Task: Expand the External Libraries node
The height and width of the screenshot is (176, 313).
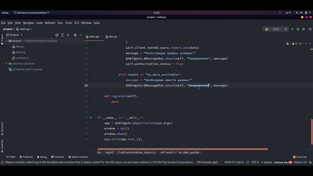Action: click(6, 64)
